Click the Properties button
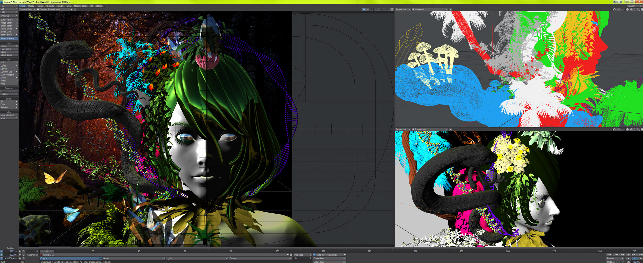 pos(302,255)
